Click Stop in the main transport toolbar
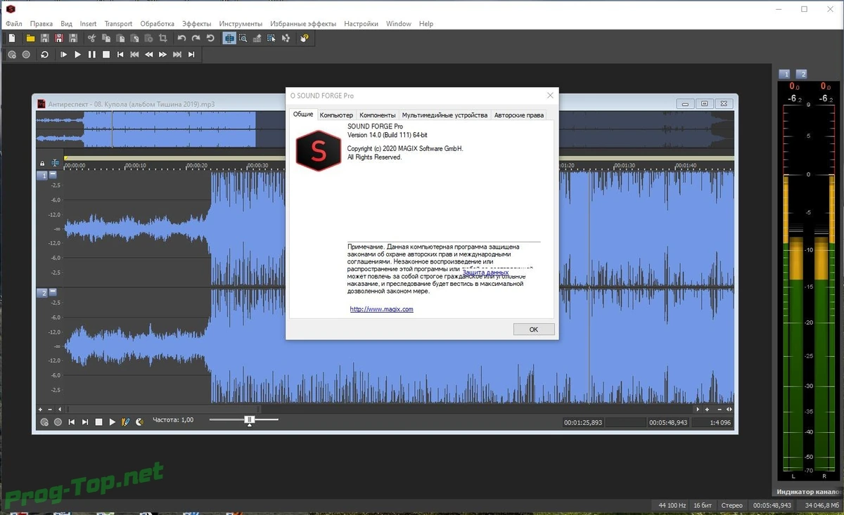The image size is (844, 515). 106,54
